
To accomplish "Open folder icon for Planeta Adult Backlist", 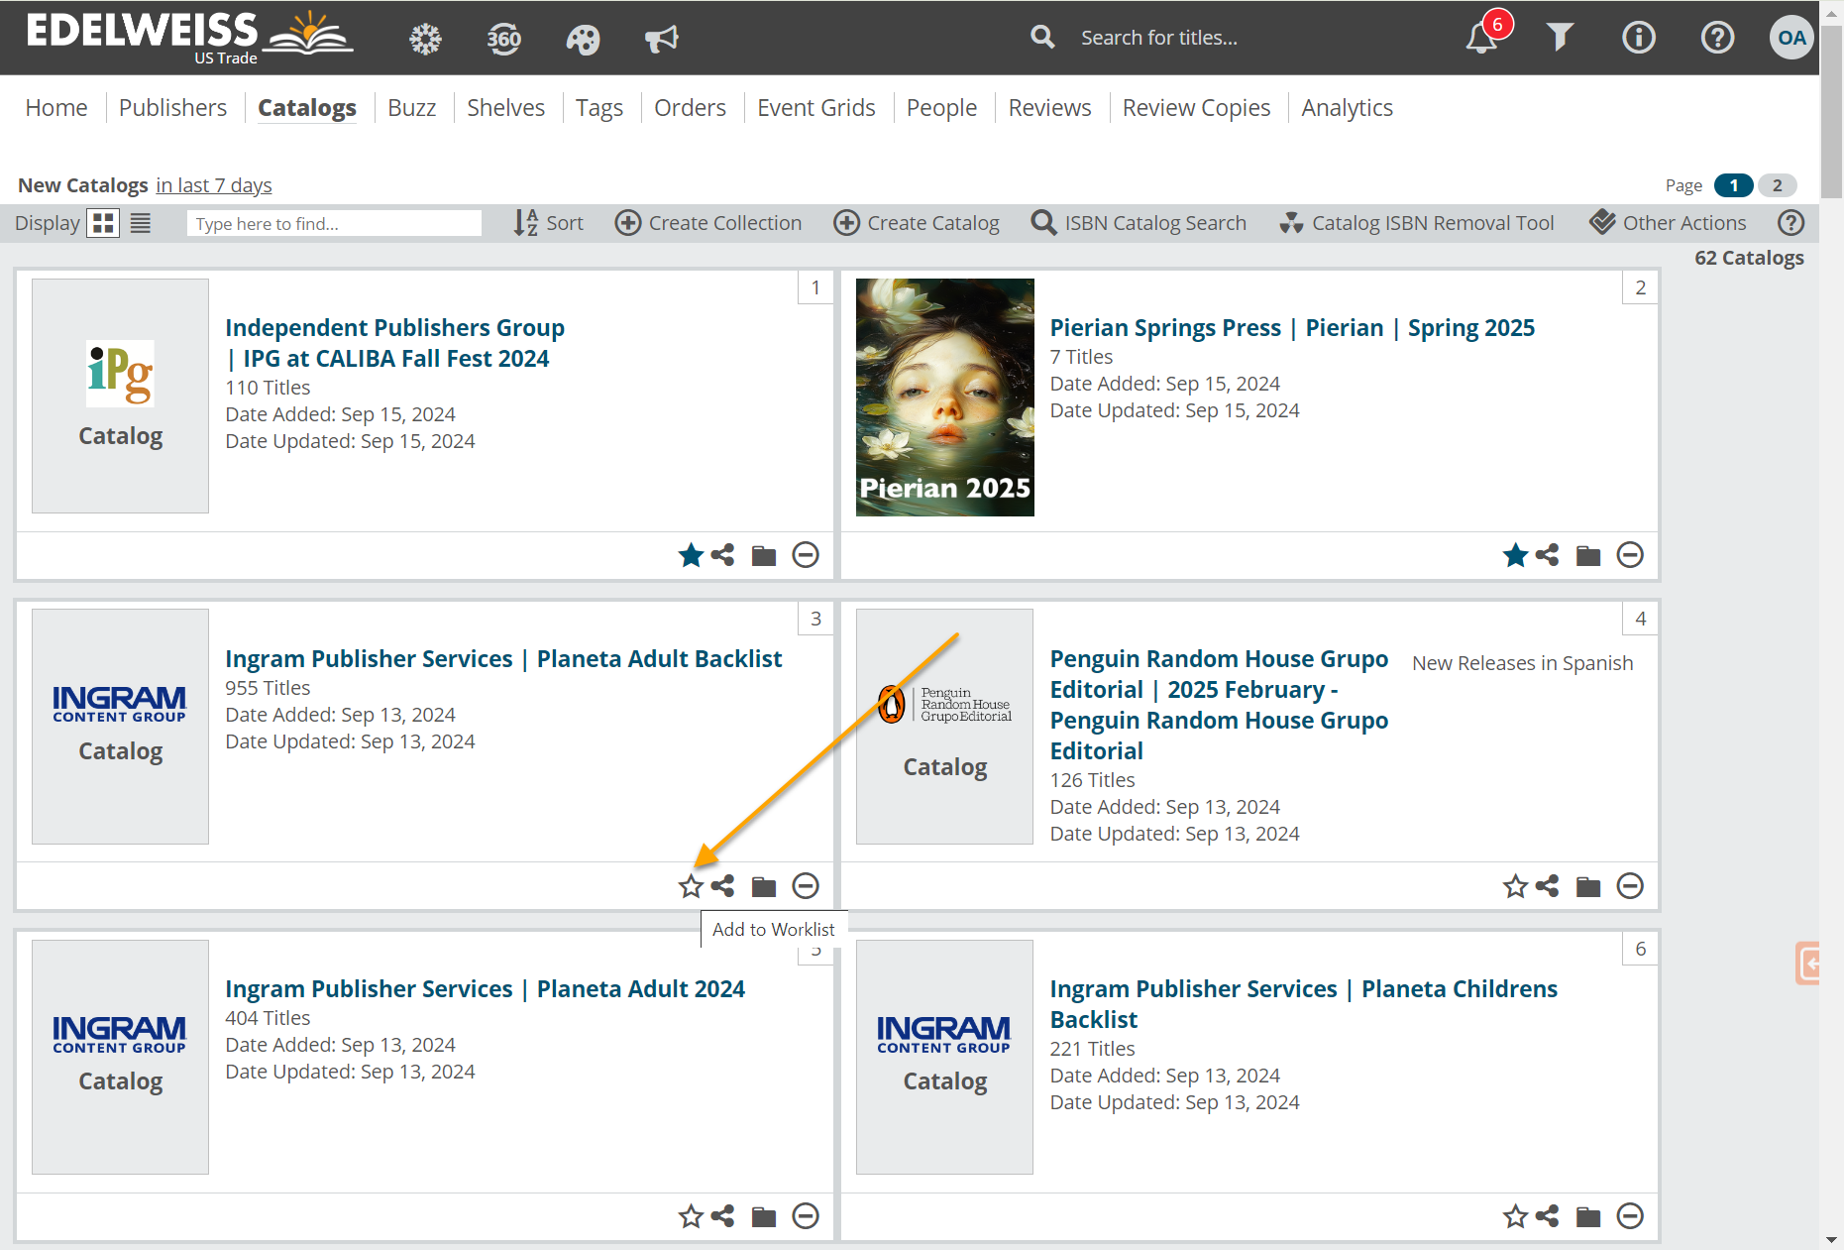I will click(764, 886).
